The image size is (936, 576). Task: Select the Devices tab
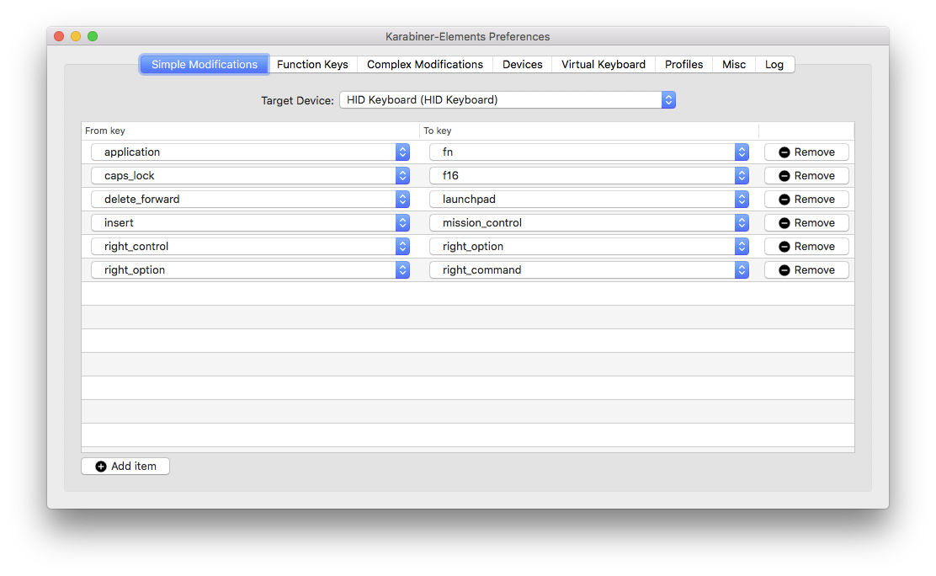click(x=523, y=65)
